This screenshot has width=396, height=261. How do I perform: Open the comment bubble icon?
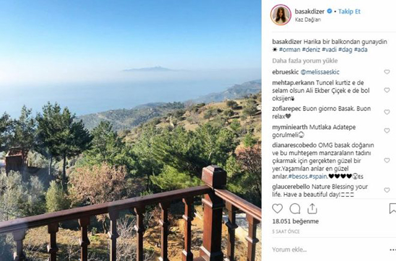[295, 208]
